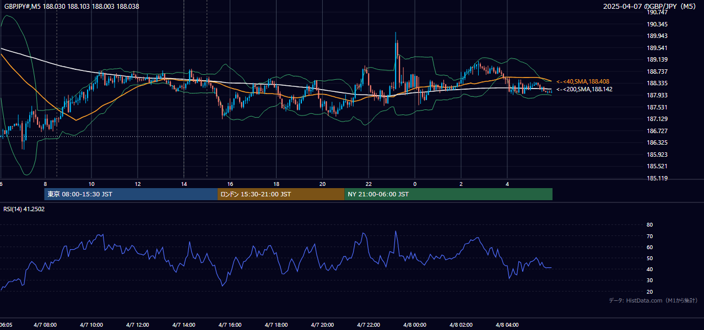This screenshot has height=330, width=704.
Task: Click hour tick 22 under the price chart
Action: click(369, 184)
